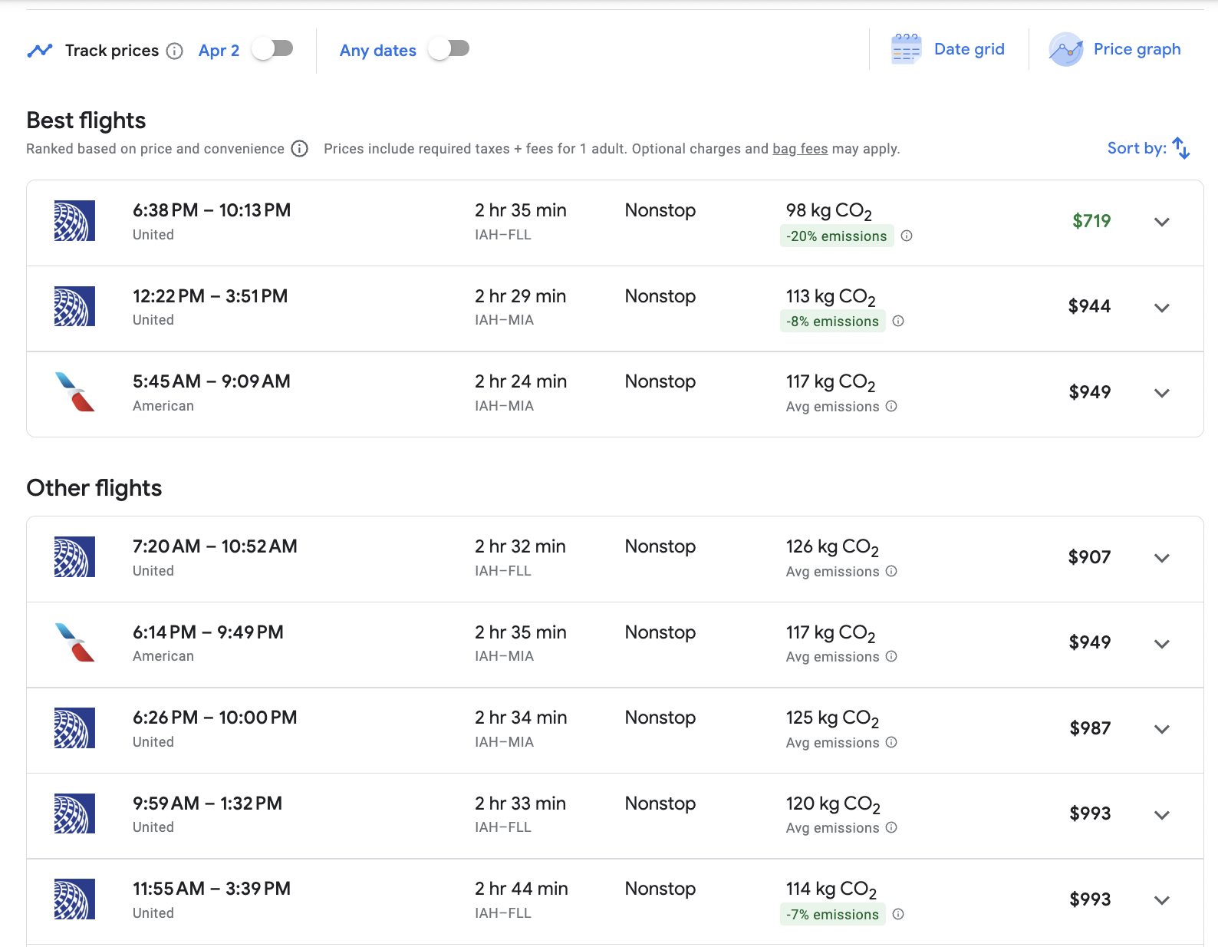
Task: Open emissions info icon on the 9:59 AM flight
Action: (x=891, y=827)
